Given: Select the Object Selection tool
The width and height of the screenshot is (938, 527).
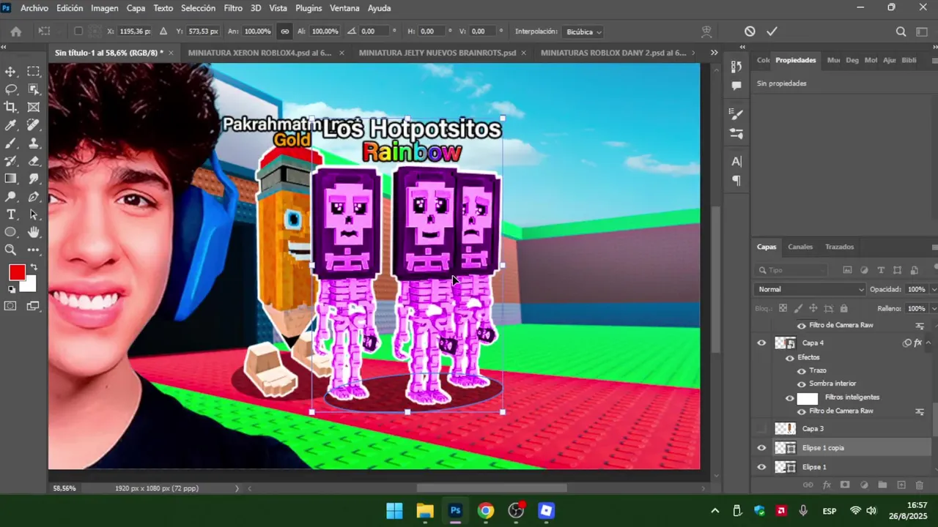Looking at the screenshot, I should (x=34, y=89).
